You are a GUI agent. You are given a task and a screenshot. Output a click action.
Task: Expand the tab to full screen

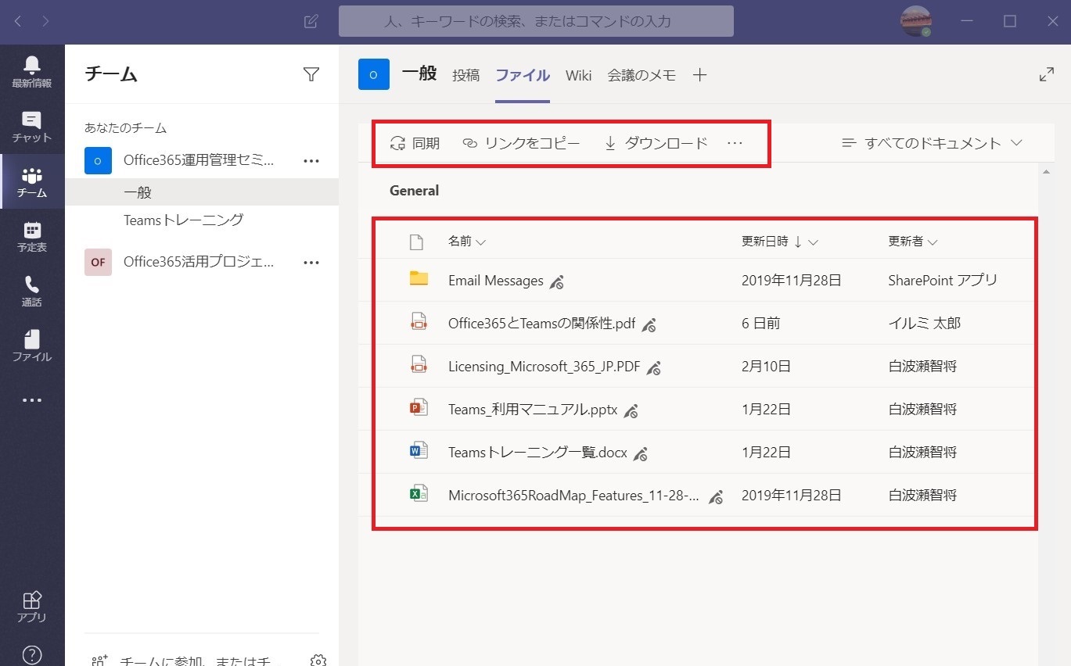point(1046,75)
